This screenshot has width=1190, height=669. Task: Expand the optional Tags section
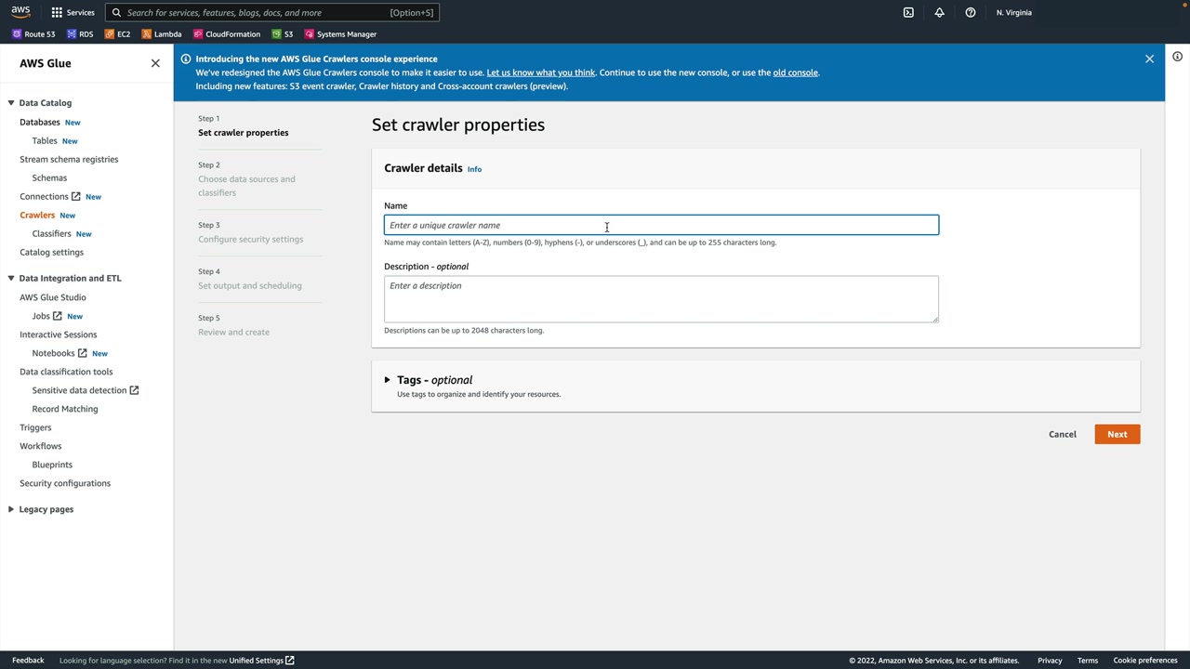click(387, 380)
